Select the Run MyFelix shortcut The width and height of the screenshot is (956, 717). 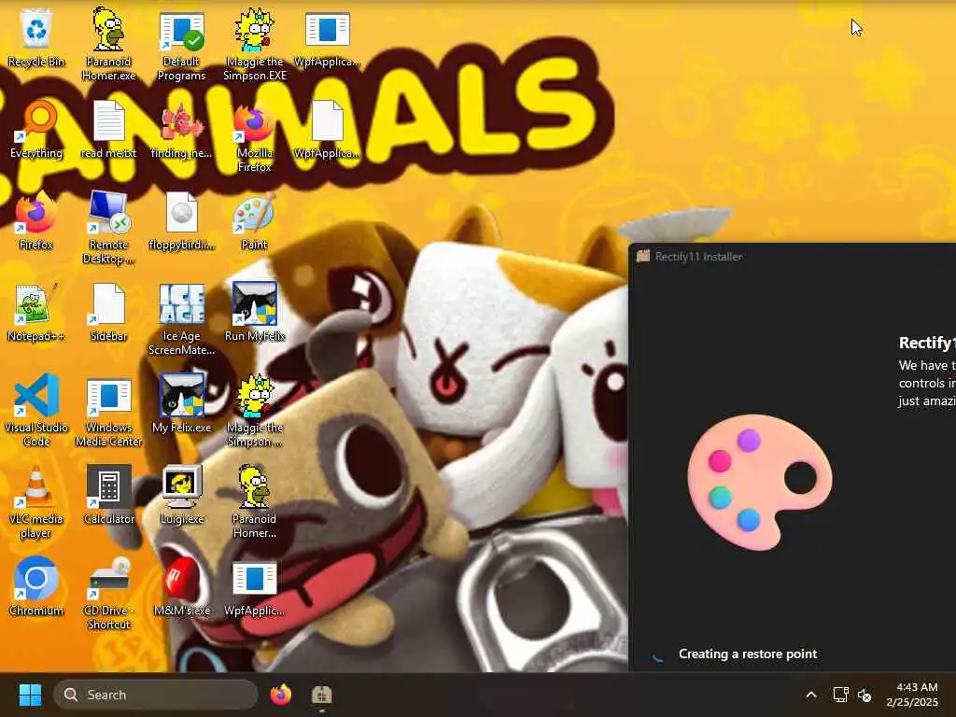point(255,312)
